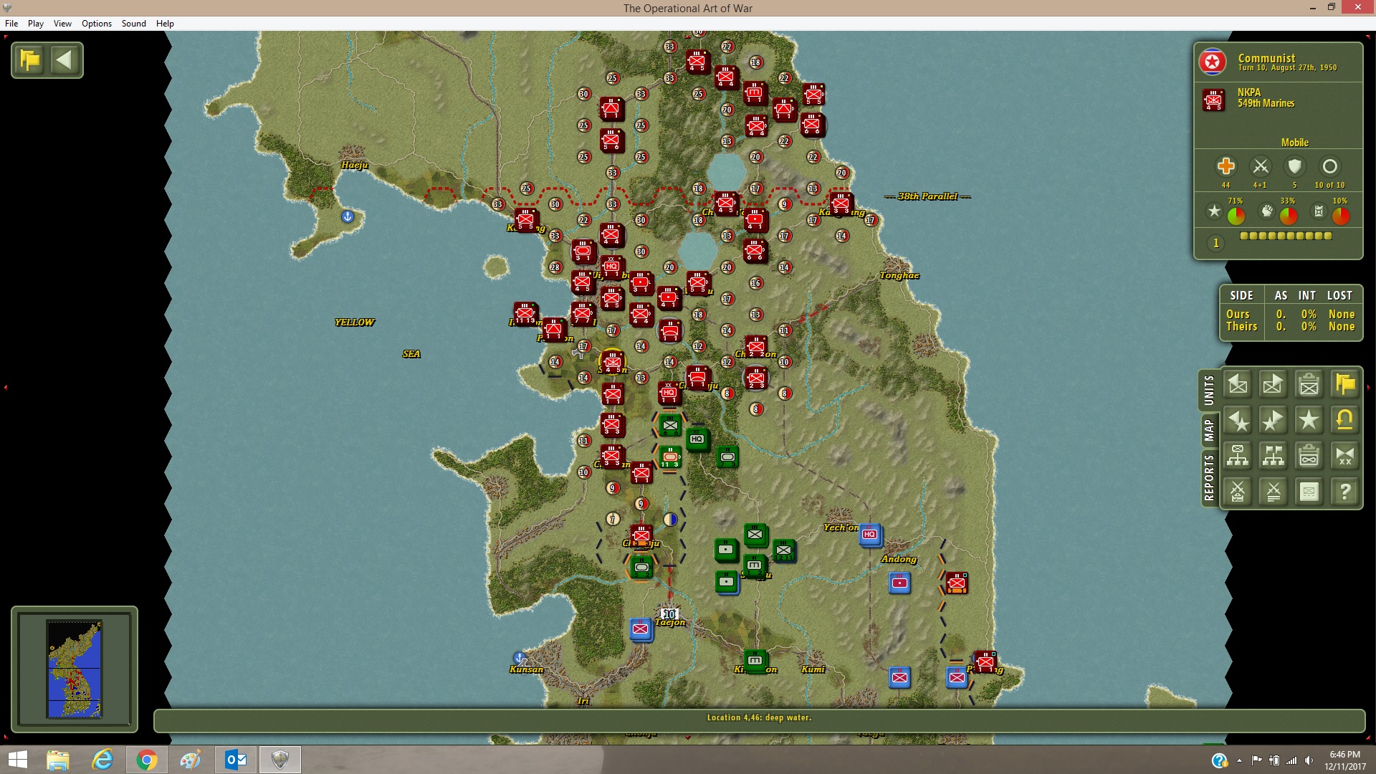Image resolution: width=1376 pixels, height=774 pixels.
Task: Open the Options menu
Action: (x=97, y=24)
